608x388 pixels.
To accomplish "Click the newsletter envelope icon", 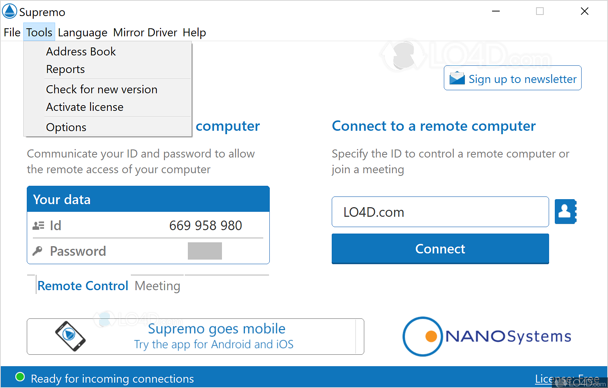I will pos(457,78).
